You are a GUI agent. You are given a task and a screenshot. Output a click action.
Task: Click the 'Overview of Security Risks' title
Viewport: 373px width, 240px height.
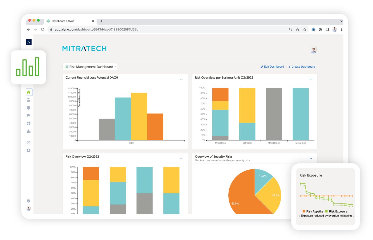(214, 157)
